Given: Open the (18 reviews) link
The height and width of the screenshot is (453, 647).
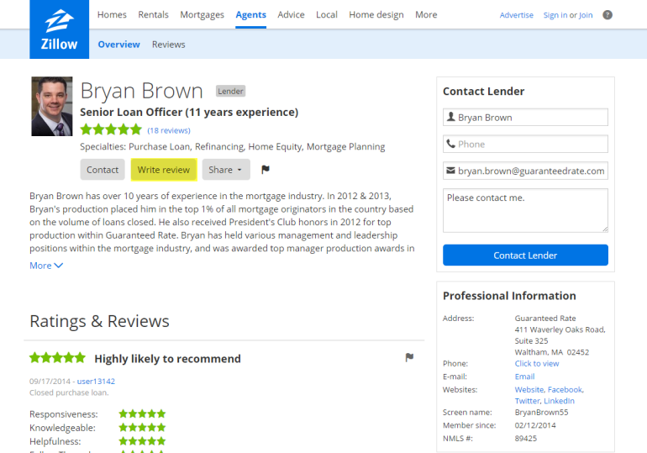Looking at the screenshot, I should point(169,130).
